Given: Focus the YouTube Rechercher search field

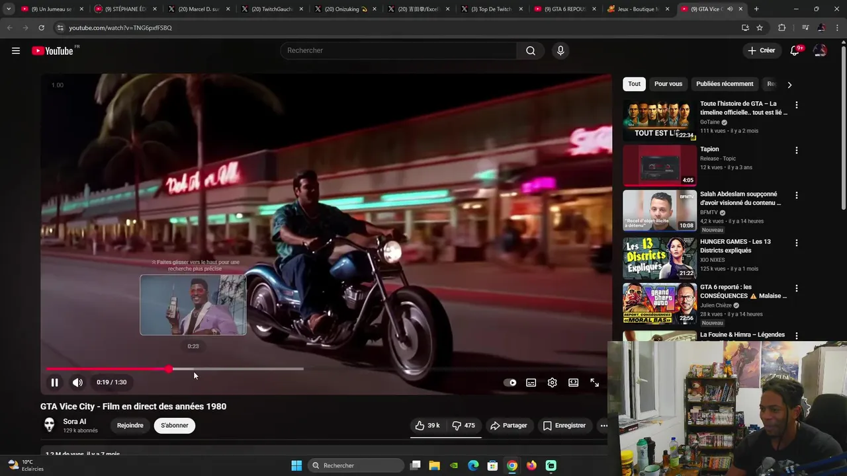Looking at the screenshot, I should [399, 51].
